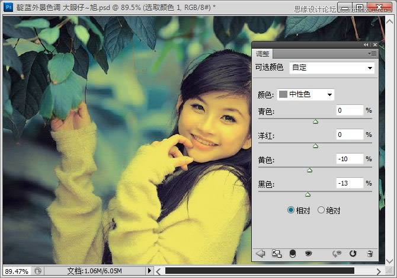Select the 调整 panel tab
This screenshot has width=397, height=278.
262,54
